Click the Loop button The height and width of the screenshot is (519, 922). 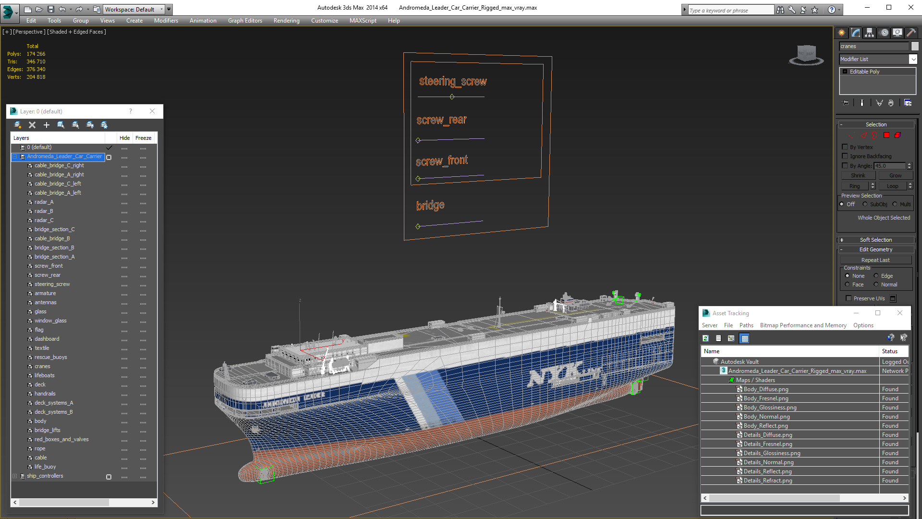pos(892,186)
